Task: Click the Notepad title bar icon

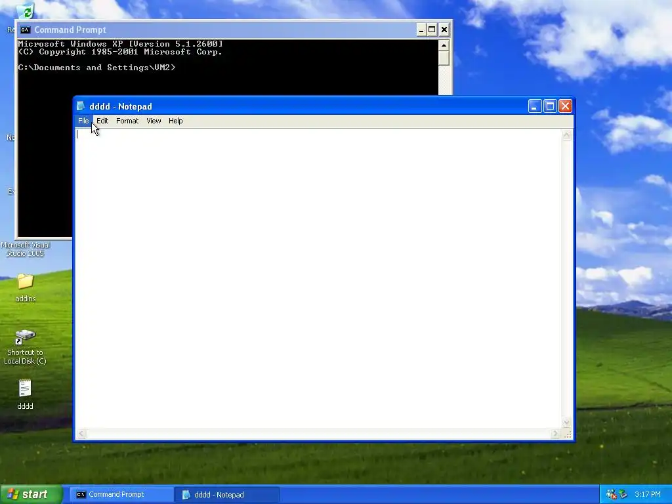Action: coord(81,106)
